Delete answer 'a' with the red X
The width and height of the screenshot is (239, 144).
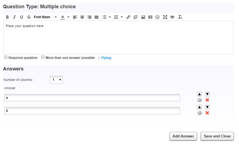click(207, 100)
